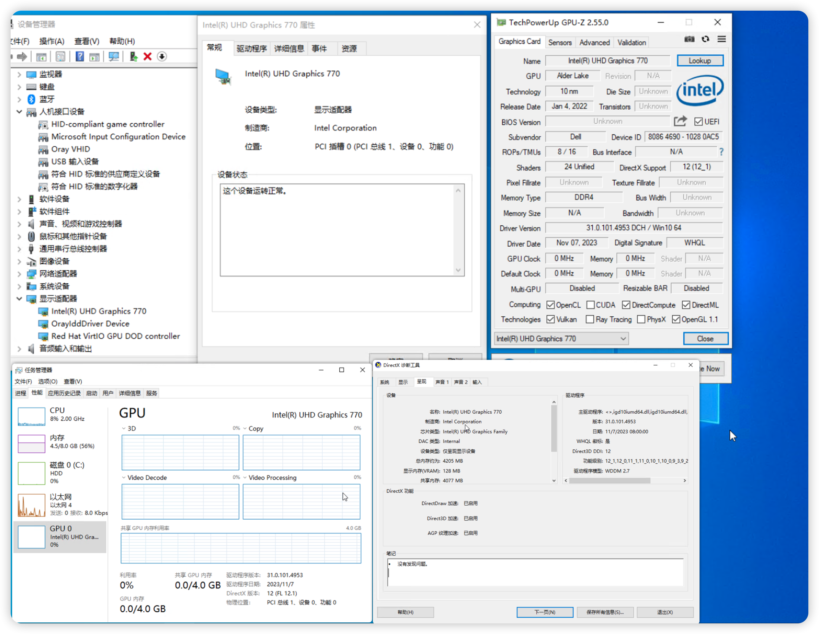This screenshot has width=819, height=634.
Task: Open 应用历史记录 tab in Task Manager
Action: coord(64,393)
